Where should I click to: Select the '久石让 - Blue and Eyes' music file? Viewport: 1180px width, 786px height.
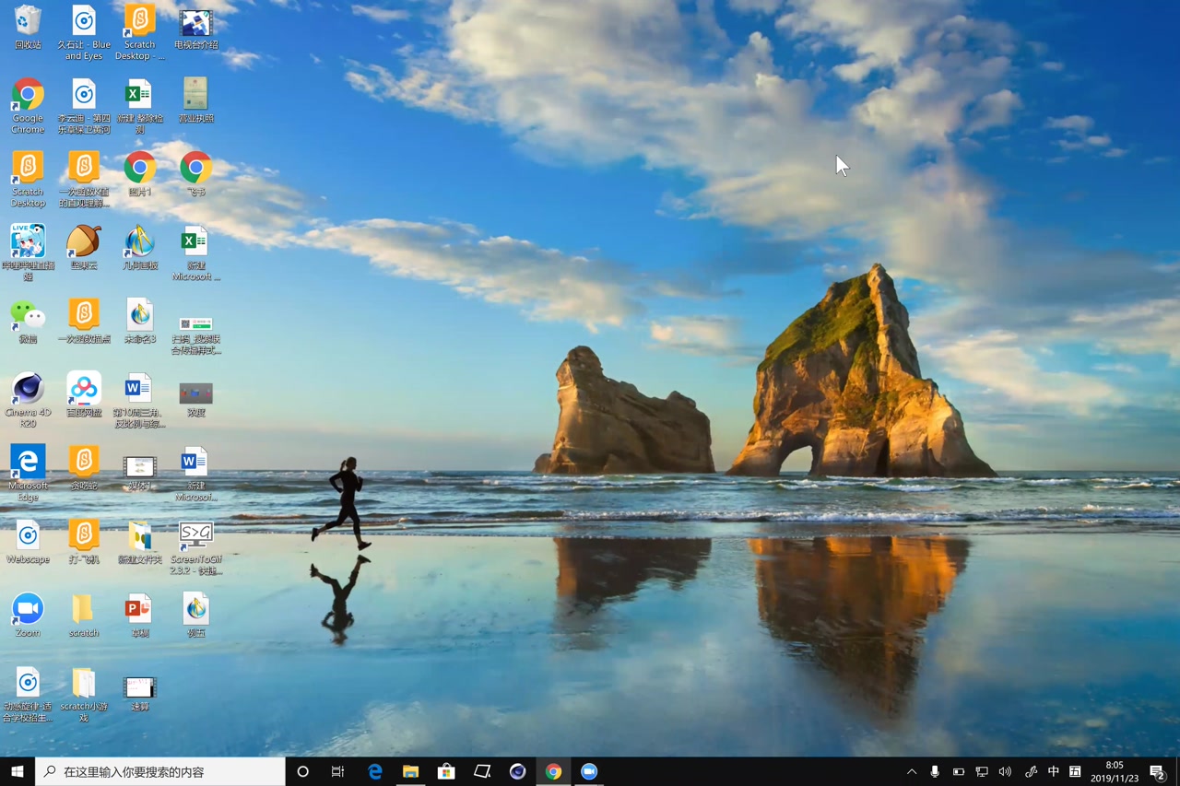coord(84,33)
